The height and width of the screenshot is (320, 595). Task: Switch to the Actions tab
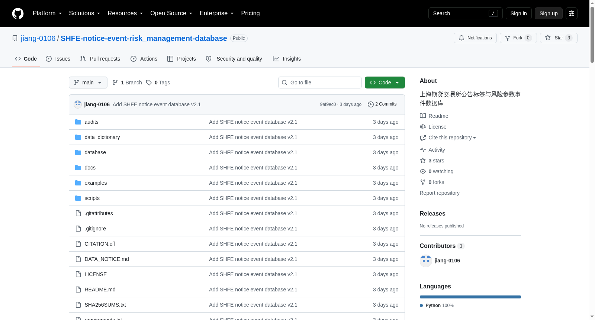click(x=144, y=59)
